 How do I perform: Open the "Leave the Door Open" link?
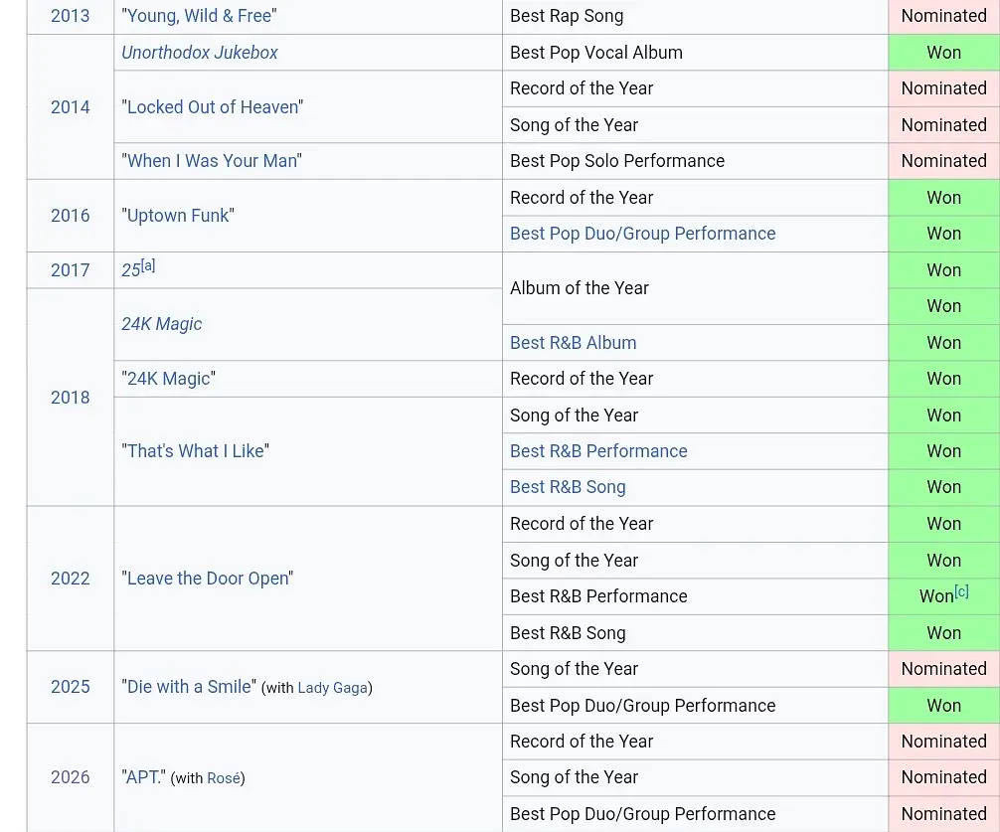pyautogui.click(x=208, y=579)
